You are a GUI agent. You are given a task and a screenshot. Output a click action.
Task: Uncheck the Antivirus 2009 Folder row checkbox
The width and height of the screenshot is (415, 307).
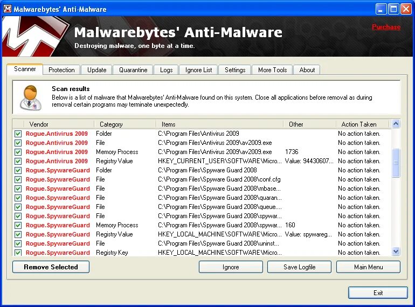[18, 134]
